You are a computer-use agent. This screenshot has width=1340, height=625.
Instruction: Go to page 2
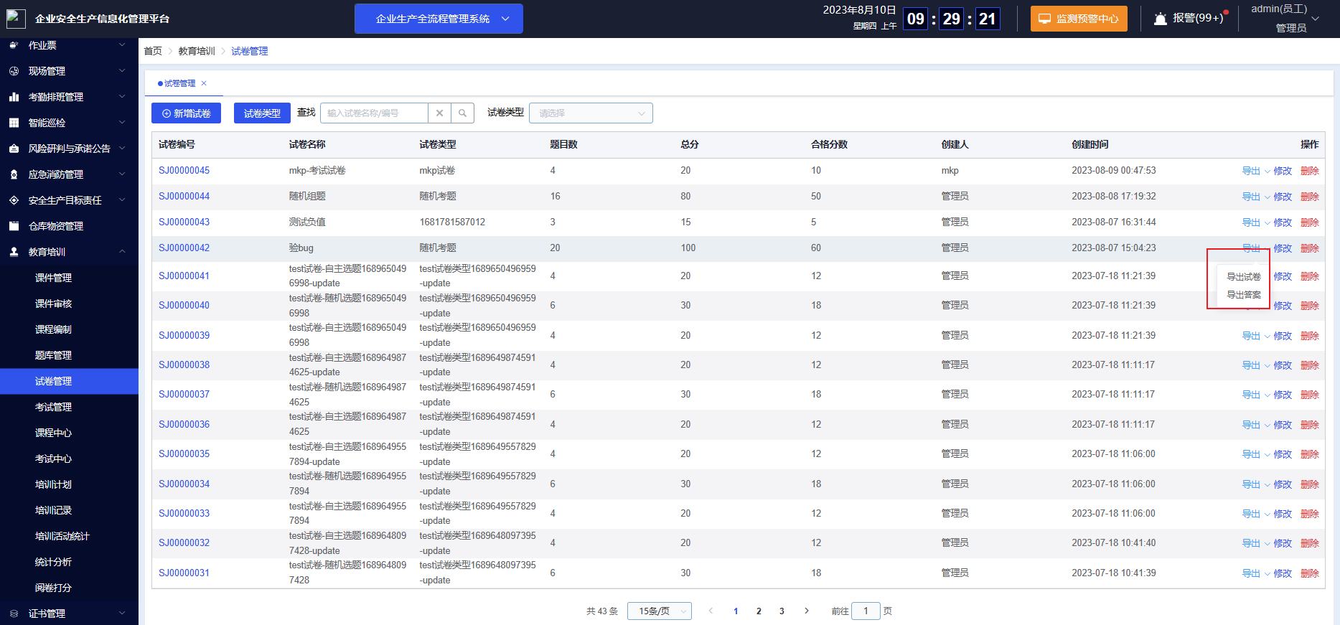tap(759, 611)
